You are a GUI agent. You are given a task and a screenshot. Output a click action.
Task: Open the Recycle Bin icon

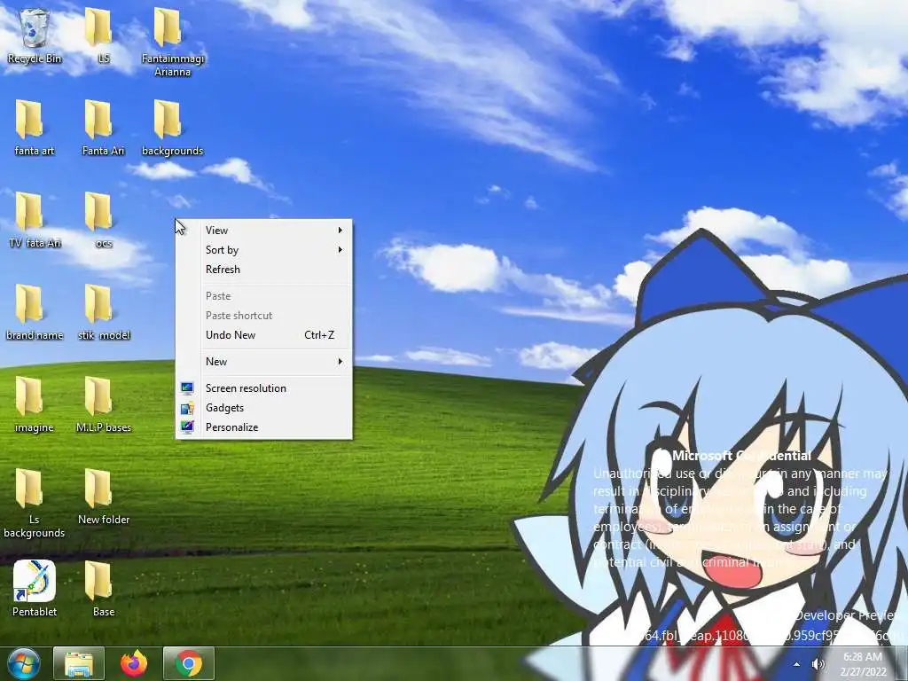click(x=35, y=35)
